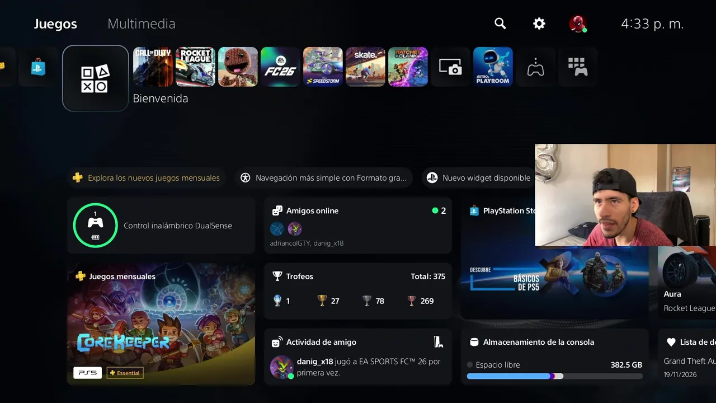Open the Trofeos widget

pos(358,290)
